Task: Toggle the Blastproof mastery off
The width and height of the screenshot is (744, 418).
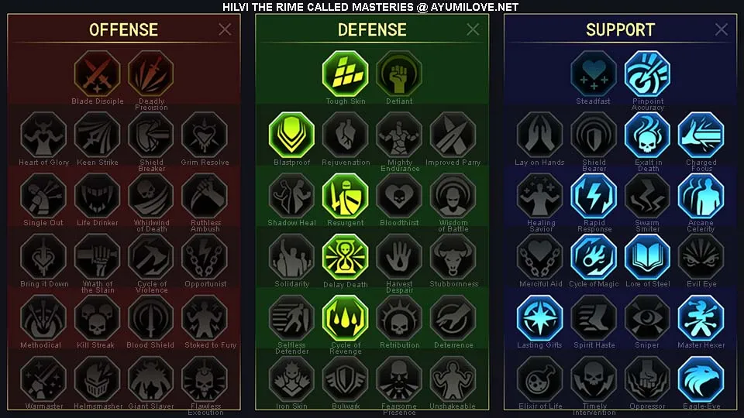Action: [291, 135]
